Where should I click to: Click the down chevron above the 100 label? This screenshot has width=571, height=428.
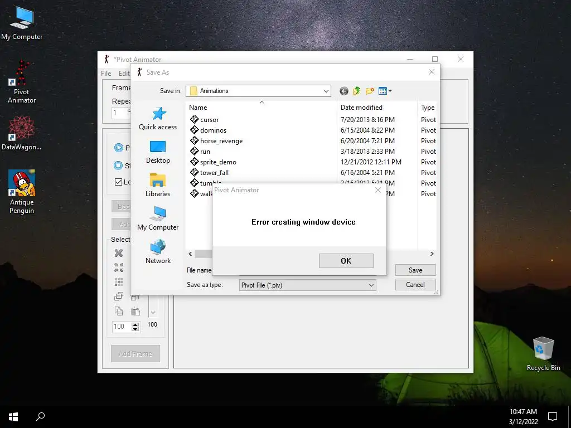point(153,312)
